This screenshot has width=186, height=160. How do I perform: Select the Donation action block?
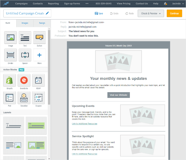[24, 98]
